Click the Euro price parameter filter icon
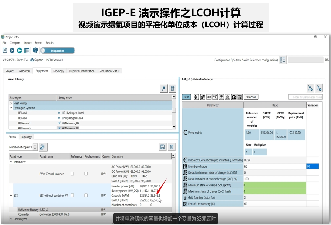Viewport: 331px width, 225px height. coord(197,97)
